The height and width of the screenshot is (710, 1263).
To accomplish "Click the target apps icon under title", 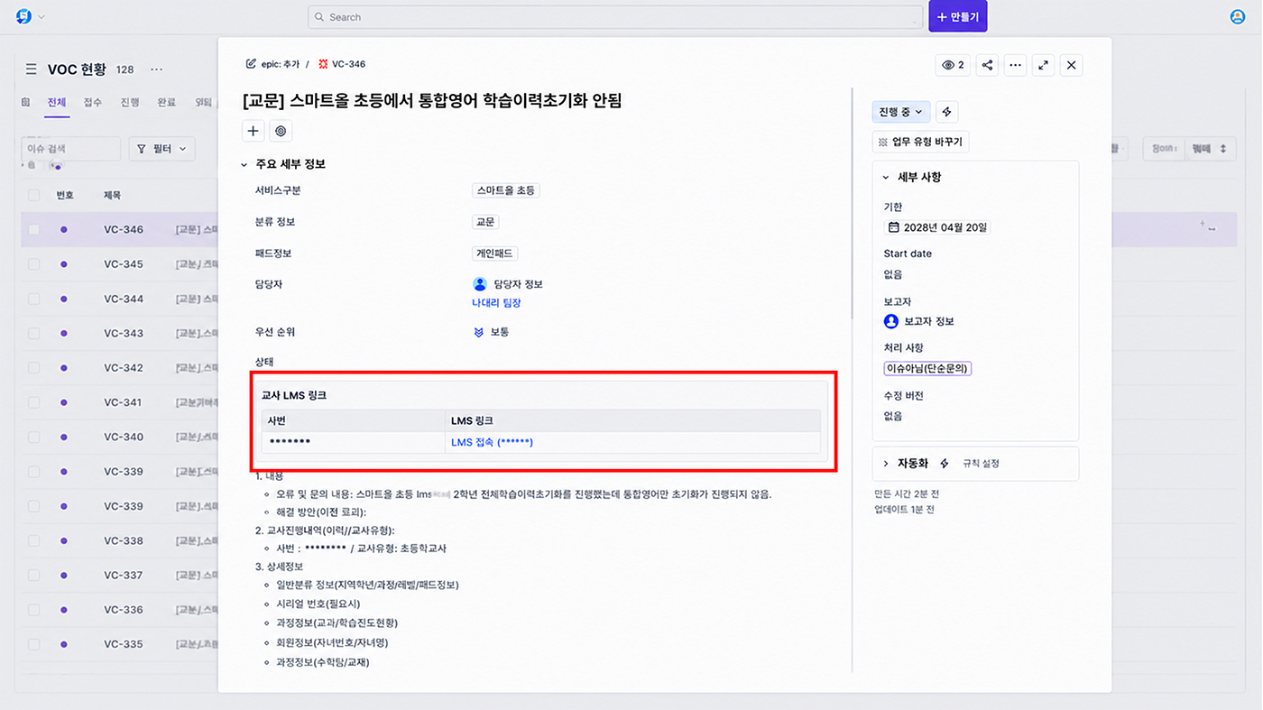I will tap(281, 131).
